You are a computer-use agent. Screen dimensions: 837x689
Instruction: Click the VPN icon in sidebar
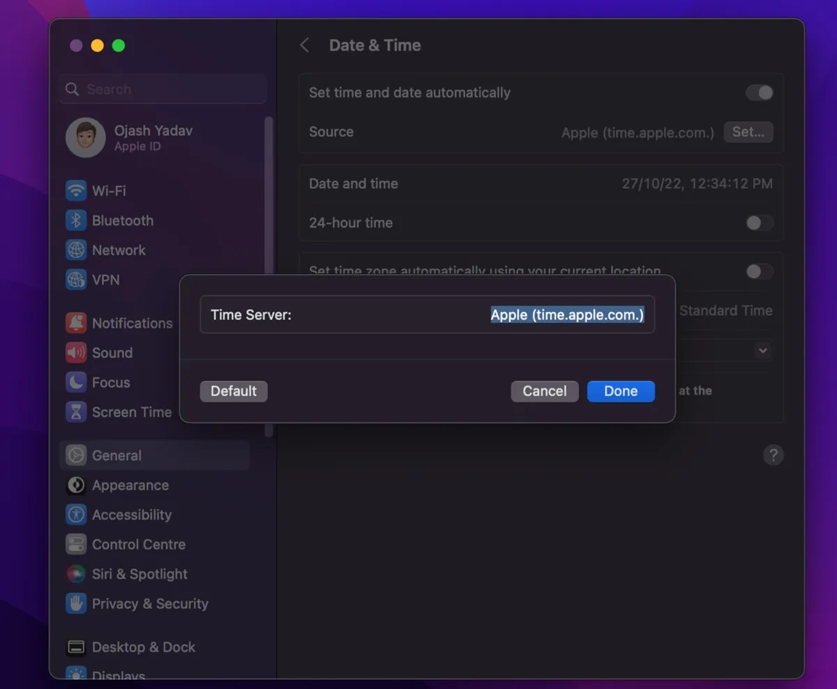[75, 280]
